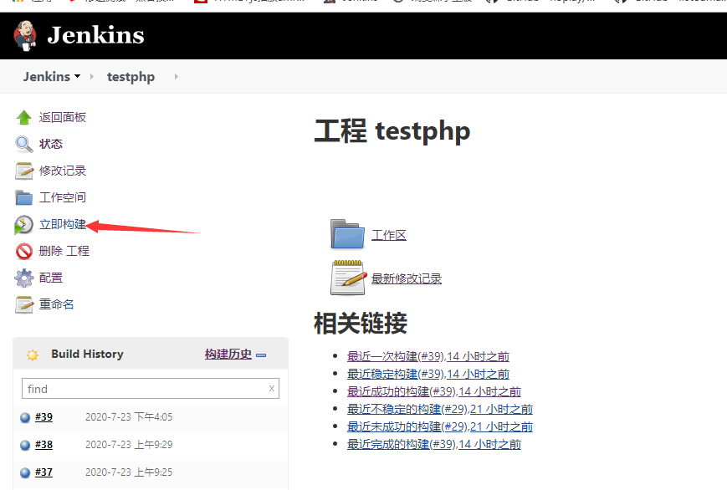Go to 返回面板 link
727x490 pixels.
(63, 117)
